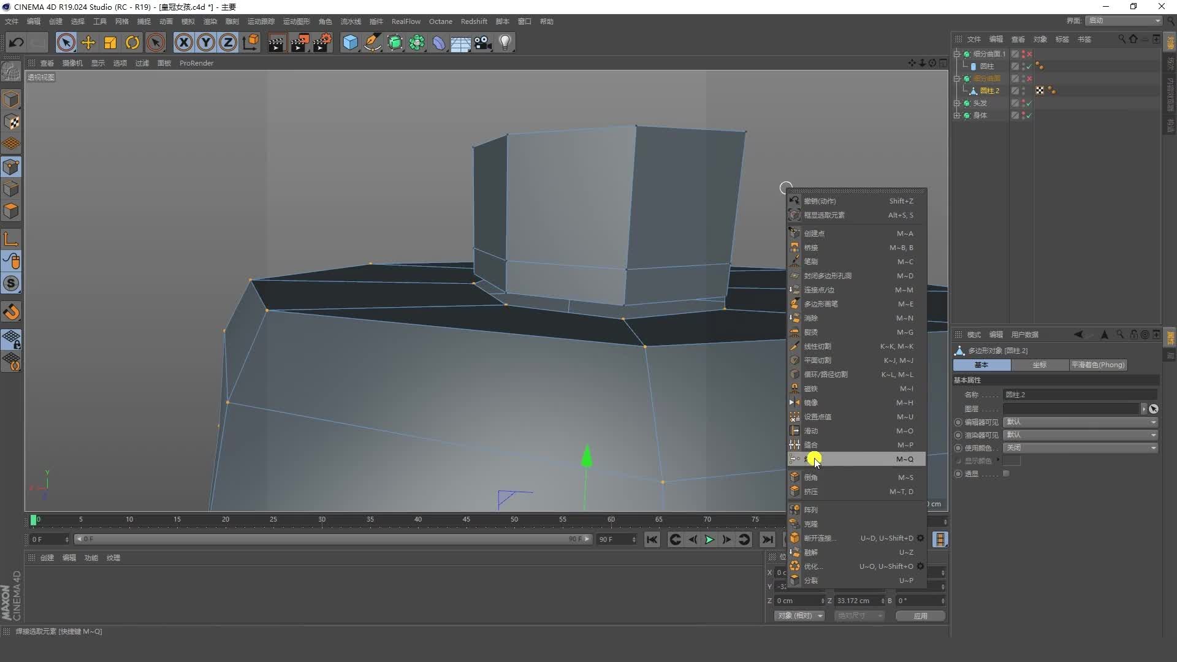Open the 图层 layer arrow selector
The width and height of the screenshot is (1177, 662).
tap(1143, 409)
